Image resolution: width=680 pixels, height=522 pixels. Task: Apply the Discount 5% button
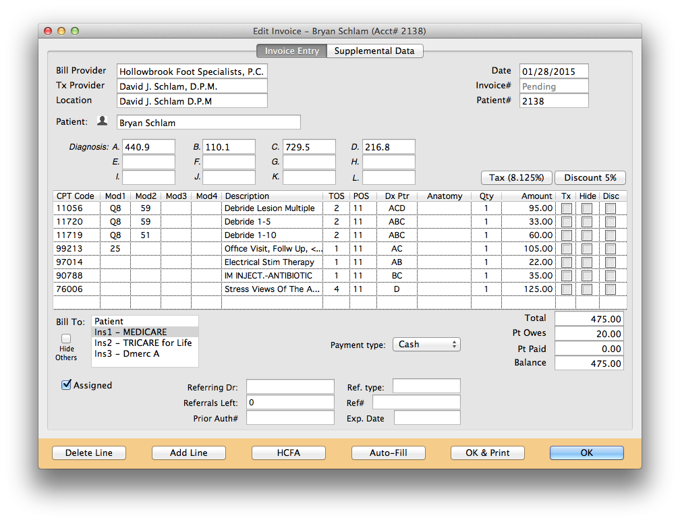(x=590, y=178)
